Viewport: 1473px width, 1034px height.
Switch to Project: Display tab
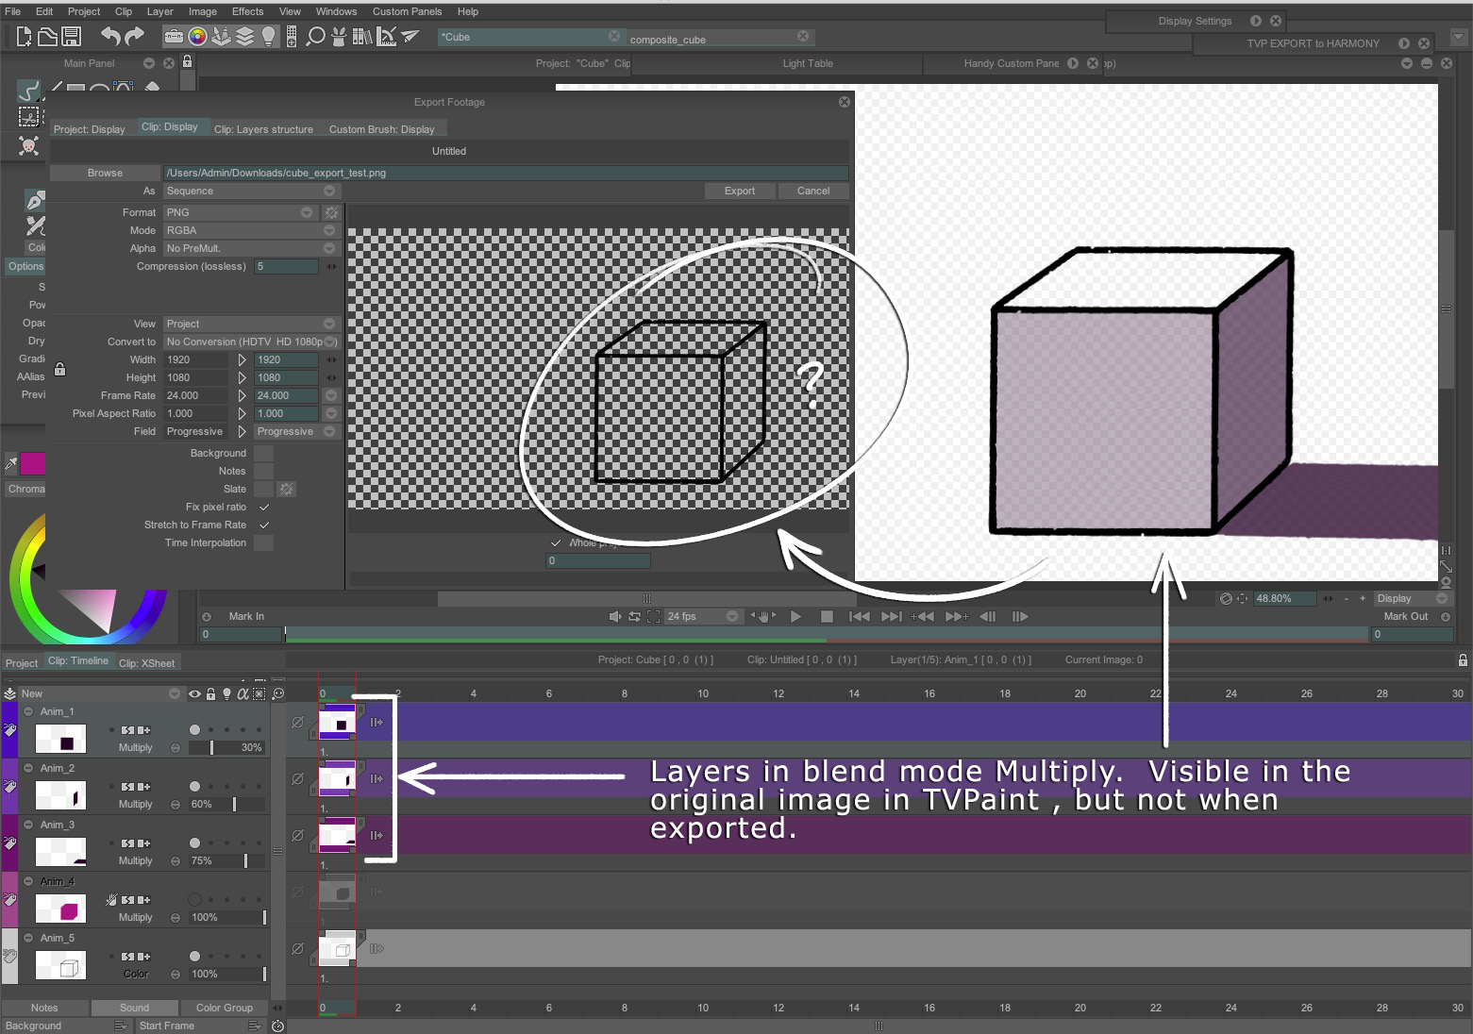click(x=90, y=129)
